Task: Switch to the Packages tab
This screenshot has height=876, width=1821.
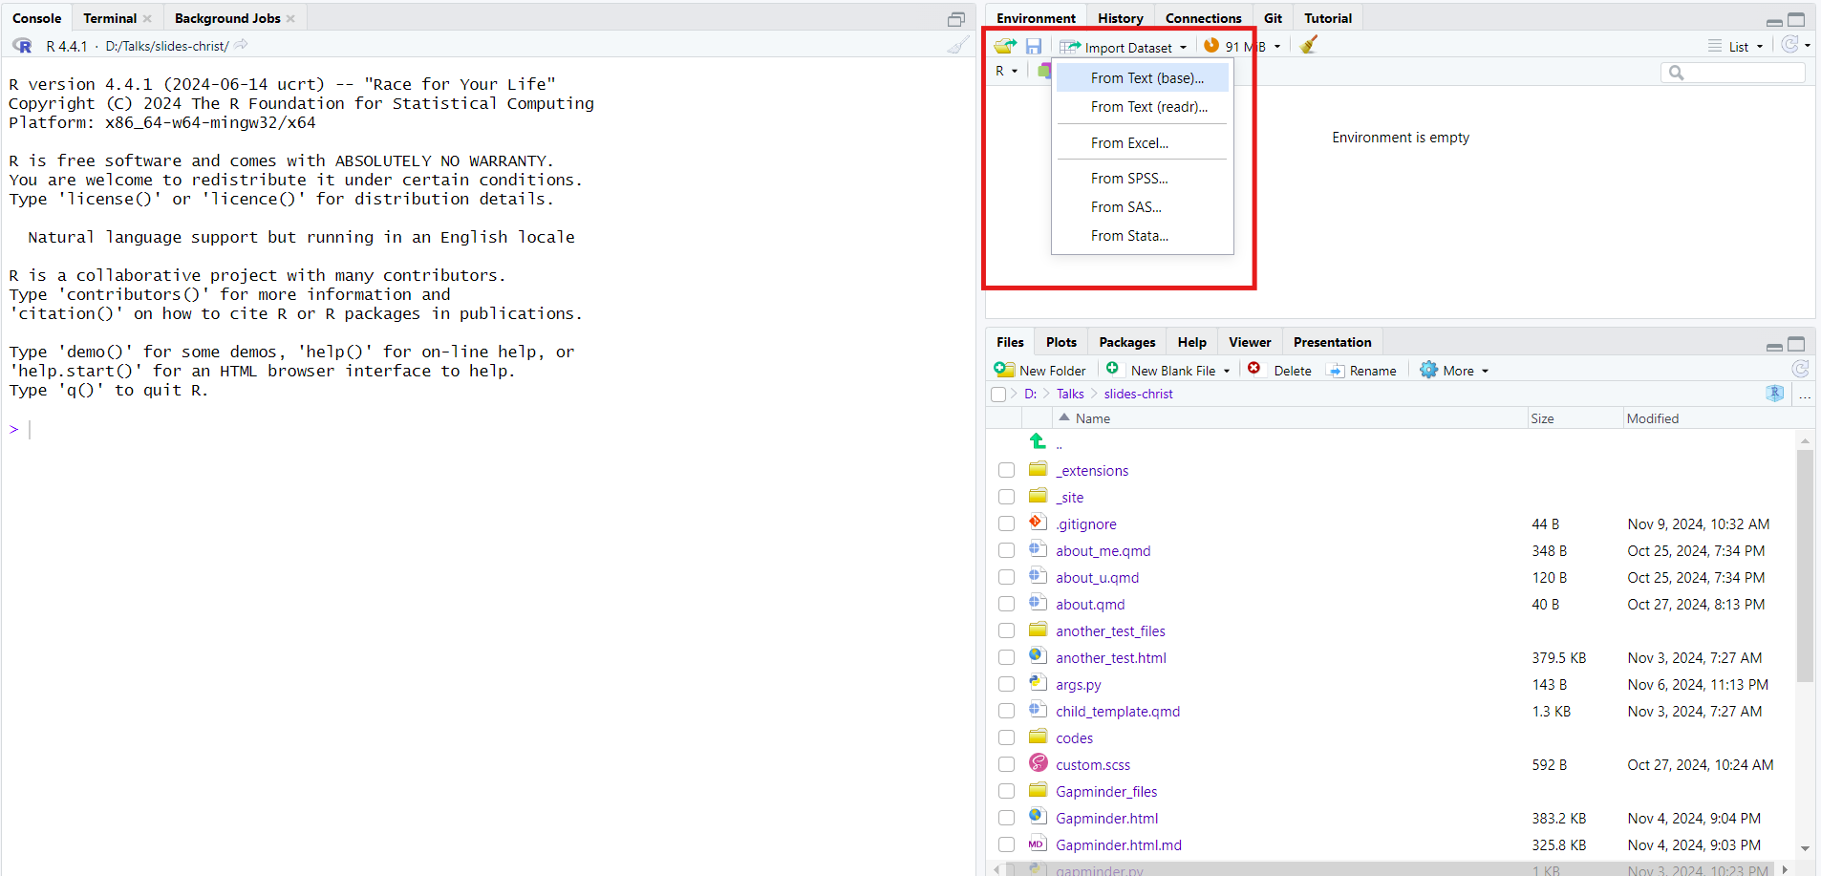Action: 1126,342
